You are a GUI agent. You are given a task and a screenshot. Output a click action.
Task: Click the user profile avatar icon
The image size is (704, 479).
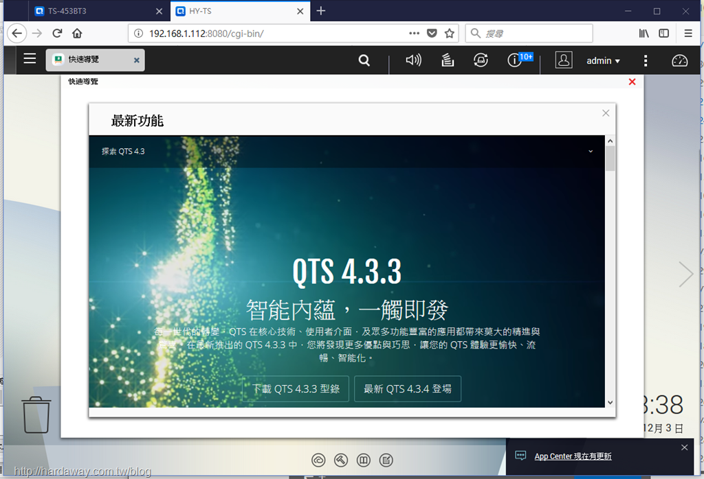[564, 60]
